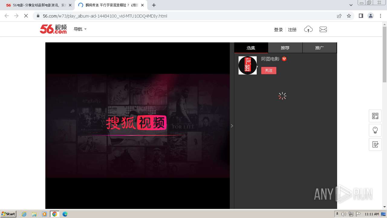Open the Chrome three-dot menu

tap(380, 16)
